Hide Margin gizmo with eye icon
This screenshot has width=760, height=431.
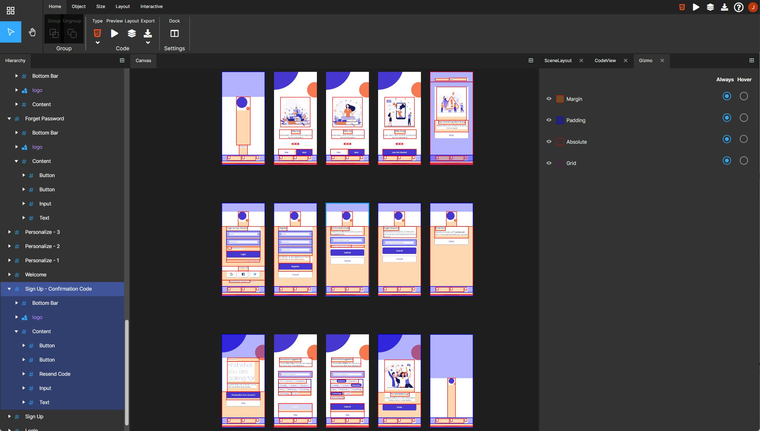(549, 99)
